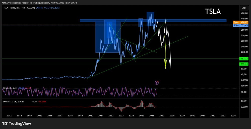Click the 2034 year on the time axis
This screenshot has height=129, width=251.
tap(233, 115)
